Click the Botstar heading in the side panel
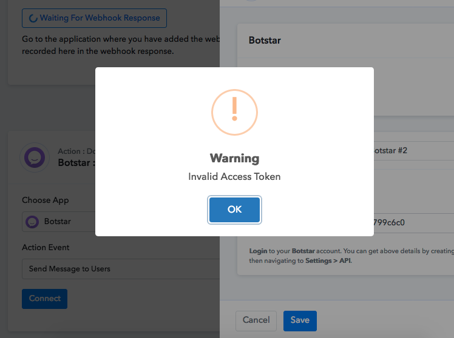454x338 pixels. point(265,40)
